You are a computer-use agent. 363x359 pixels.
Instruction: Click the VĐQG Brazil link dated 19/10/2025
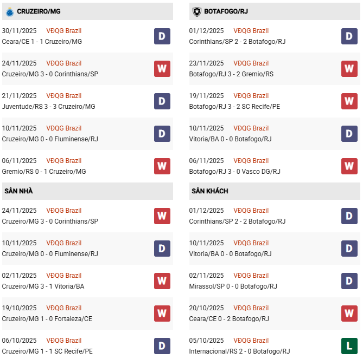pos(64,308)
